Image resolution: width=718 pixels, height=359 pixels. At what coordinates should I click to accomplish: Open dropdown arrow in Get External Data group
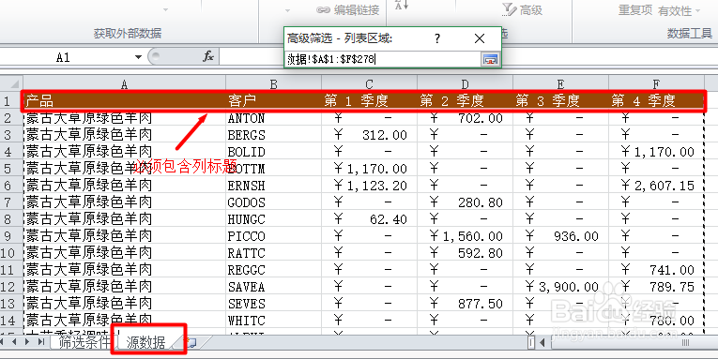(166, 9)
